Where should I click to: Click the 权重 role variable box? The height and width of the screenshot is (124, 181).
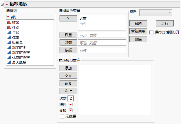click(x=102, y=35)
